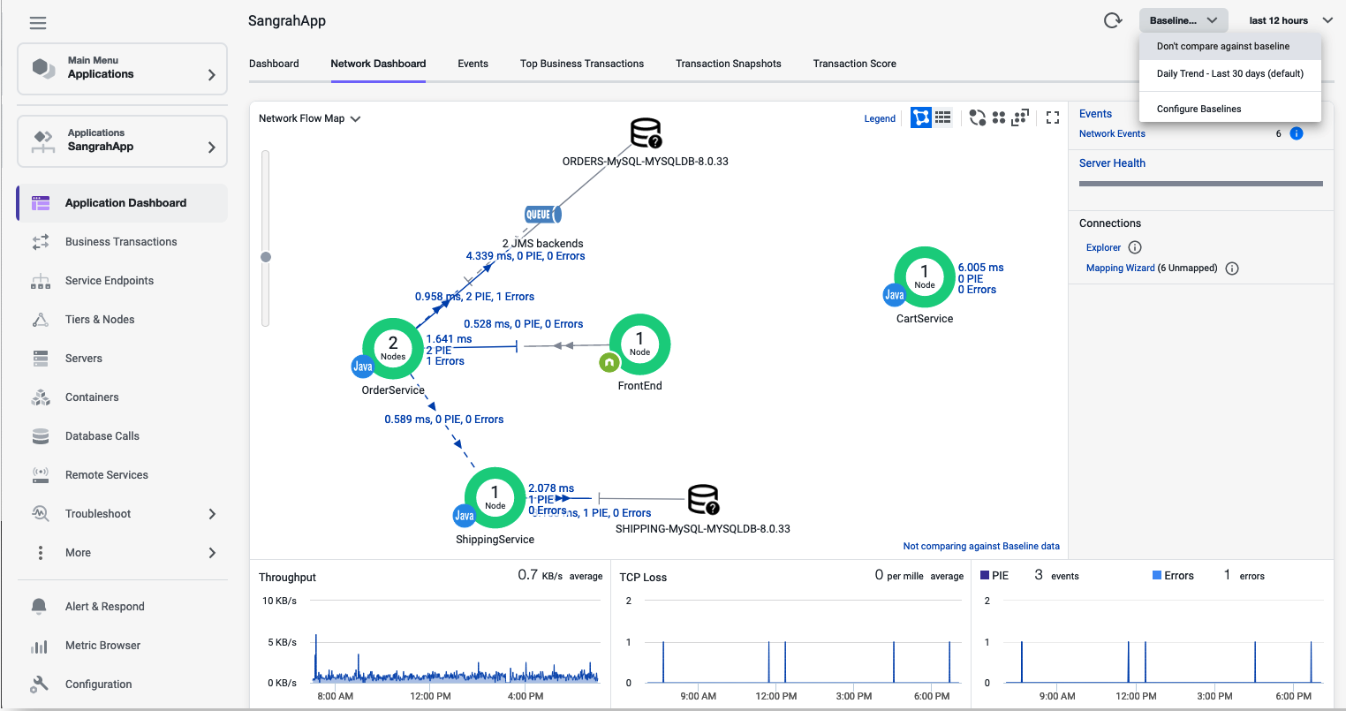Image resolution: width=1346 pixels, height=711 pixels.
Task: Click Java badge on OrderService node
Action: point(363,366)
